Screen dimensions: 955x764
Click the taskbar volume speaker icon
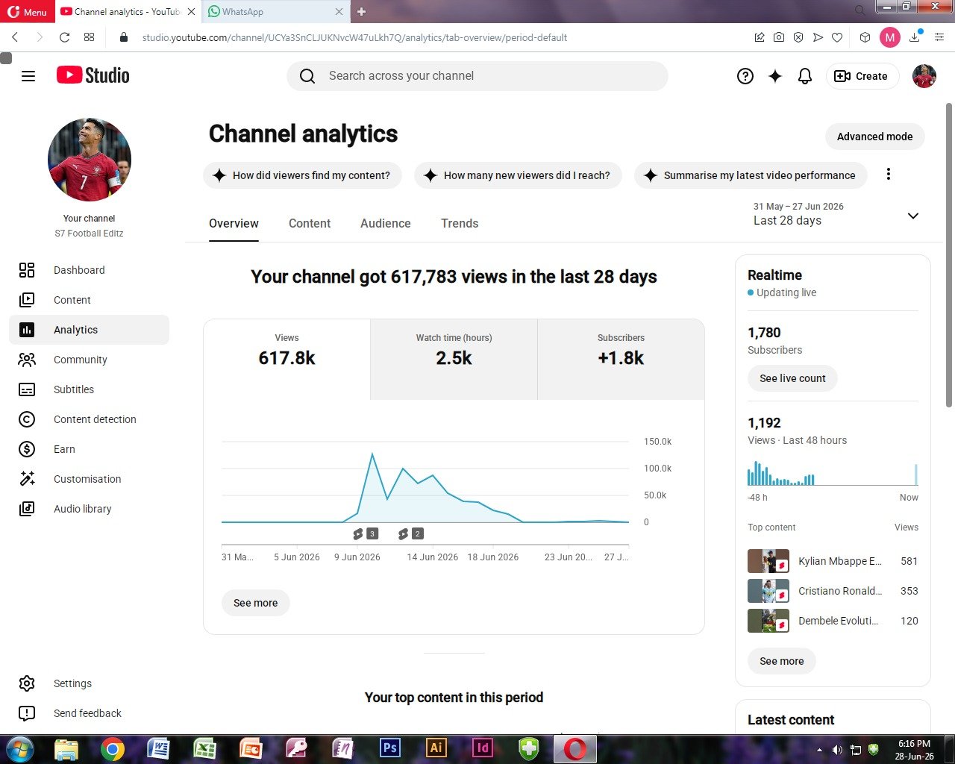(x=837, y=750)
